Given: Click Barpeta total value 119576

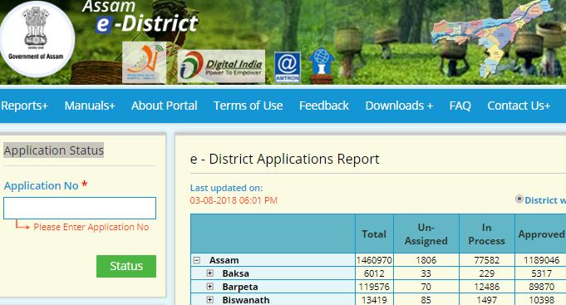Looking at the screenshot, I should coord(374,287).
